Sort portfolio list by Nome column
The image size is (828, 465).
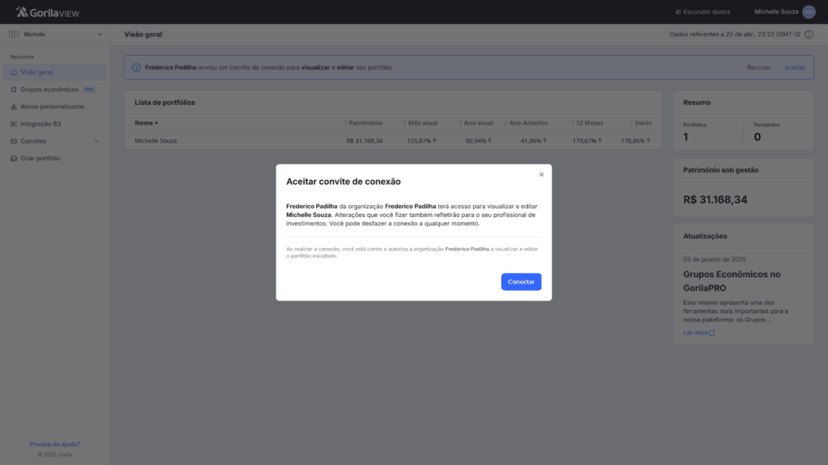coord(146,123)
